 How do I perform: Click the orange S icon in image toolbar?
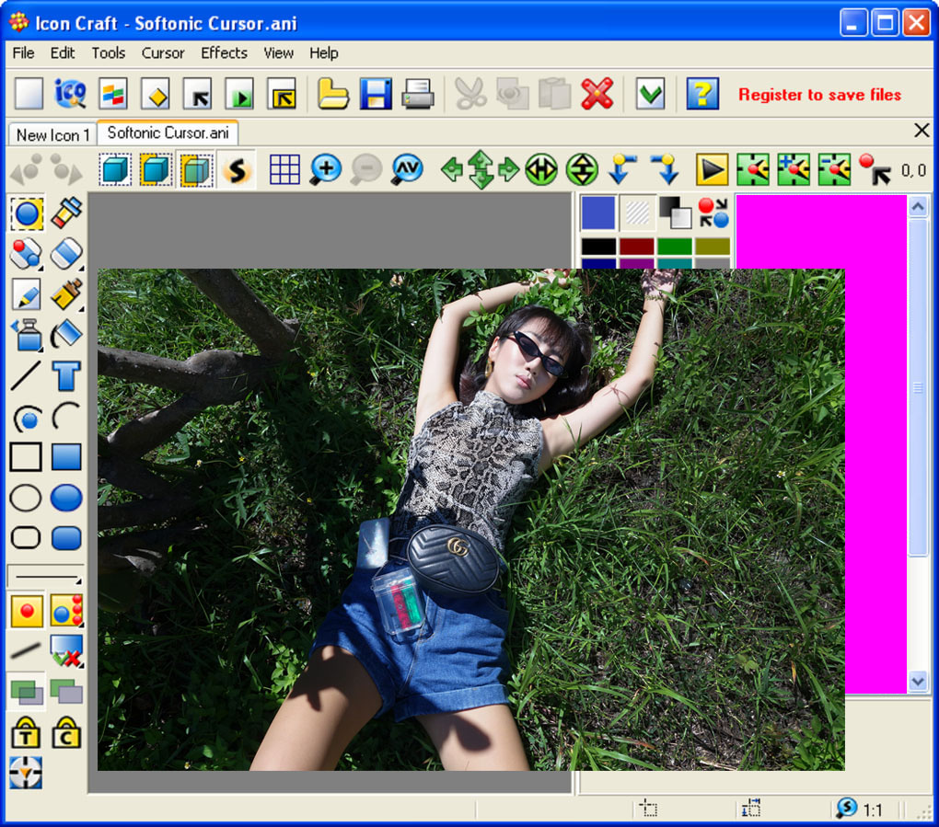click(x=238, y=170)
